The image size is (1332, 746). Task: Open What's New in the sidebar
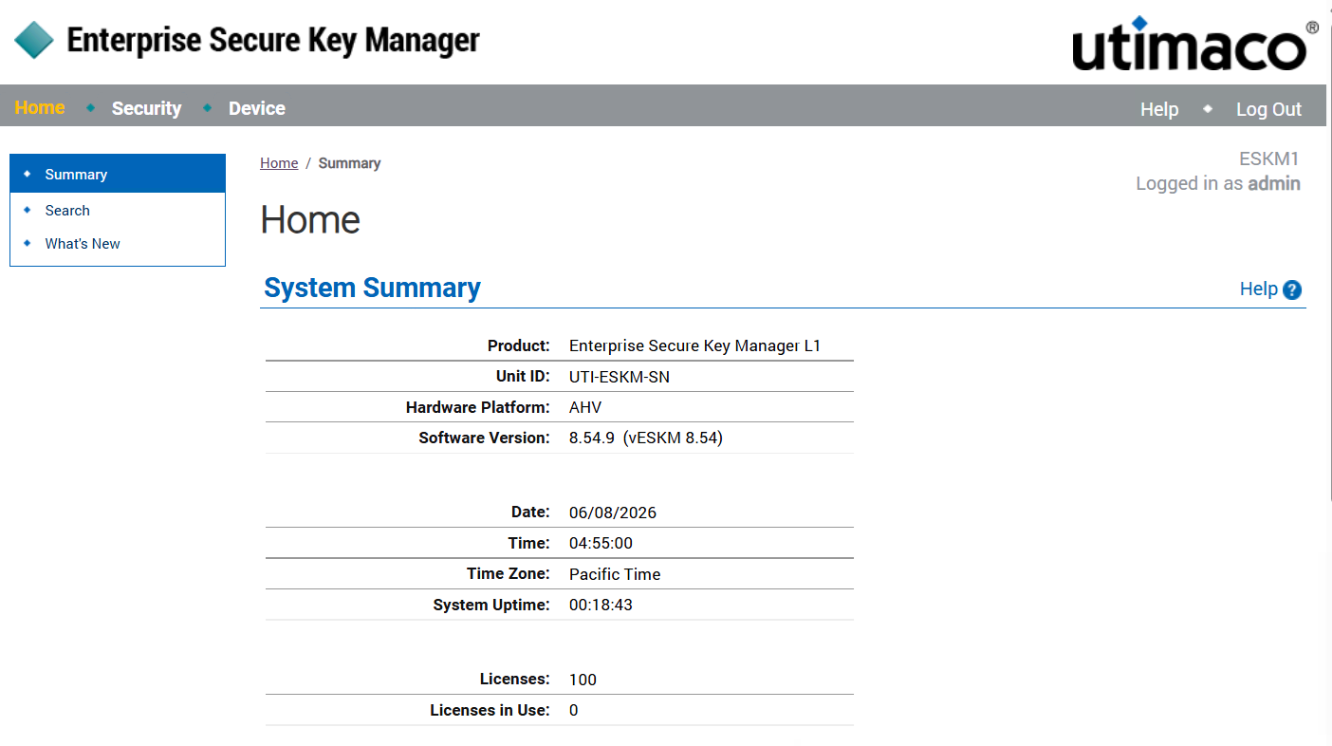point(83,244)
